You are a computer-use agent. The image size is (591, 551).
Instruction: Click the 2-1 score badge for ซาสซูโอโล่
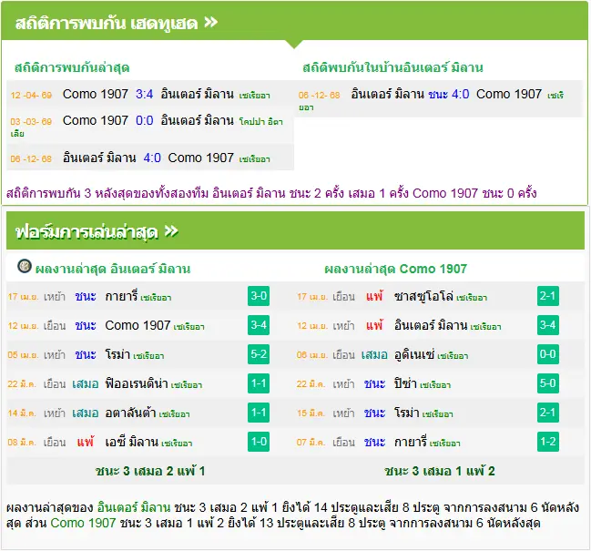[x=547, y=296]
